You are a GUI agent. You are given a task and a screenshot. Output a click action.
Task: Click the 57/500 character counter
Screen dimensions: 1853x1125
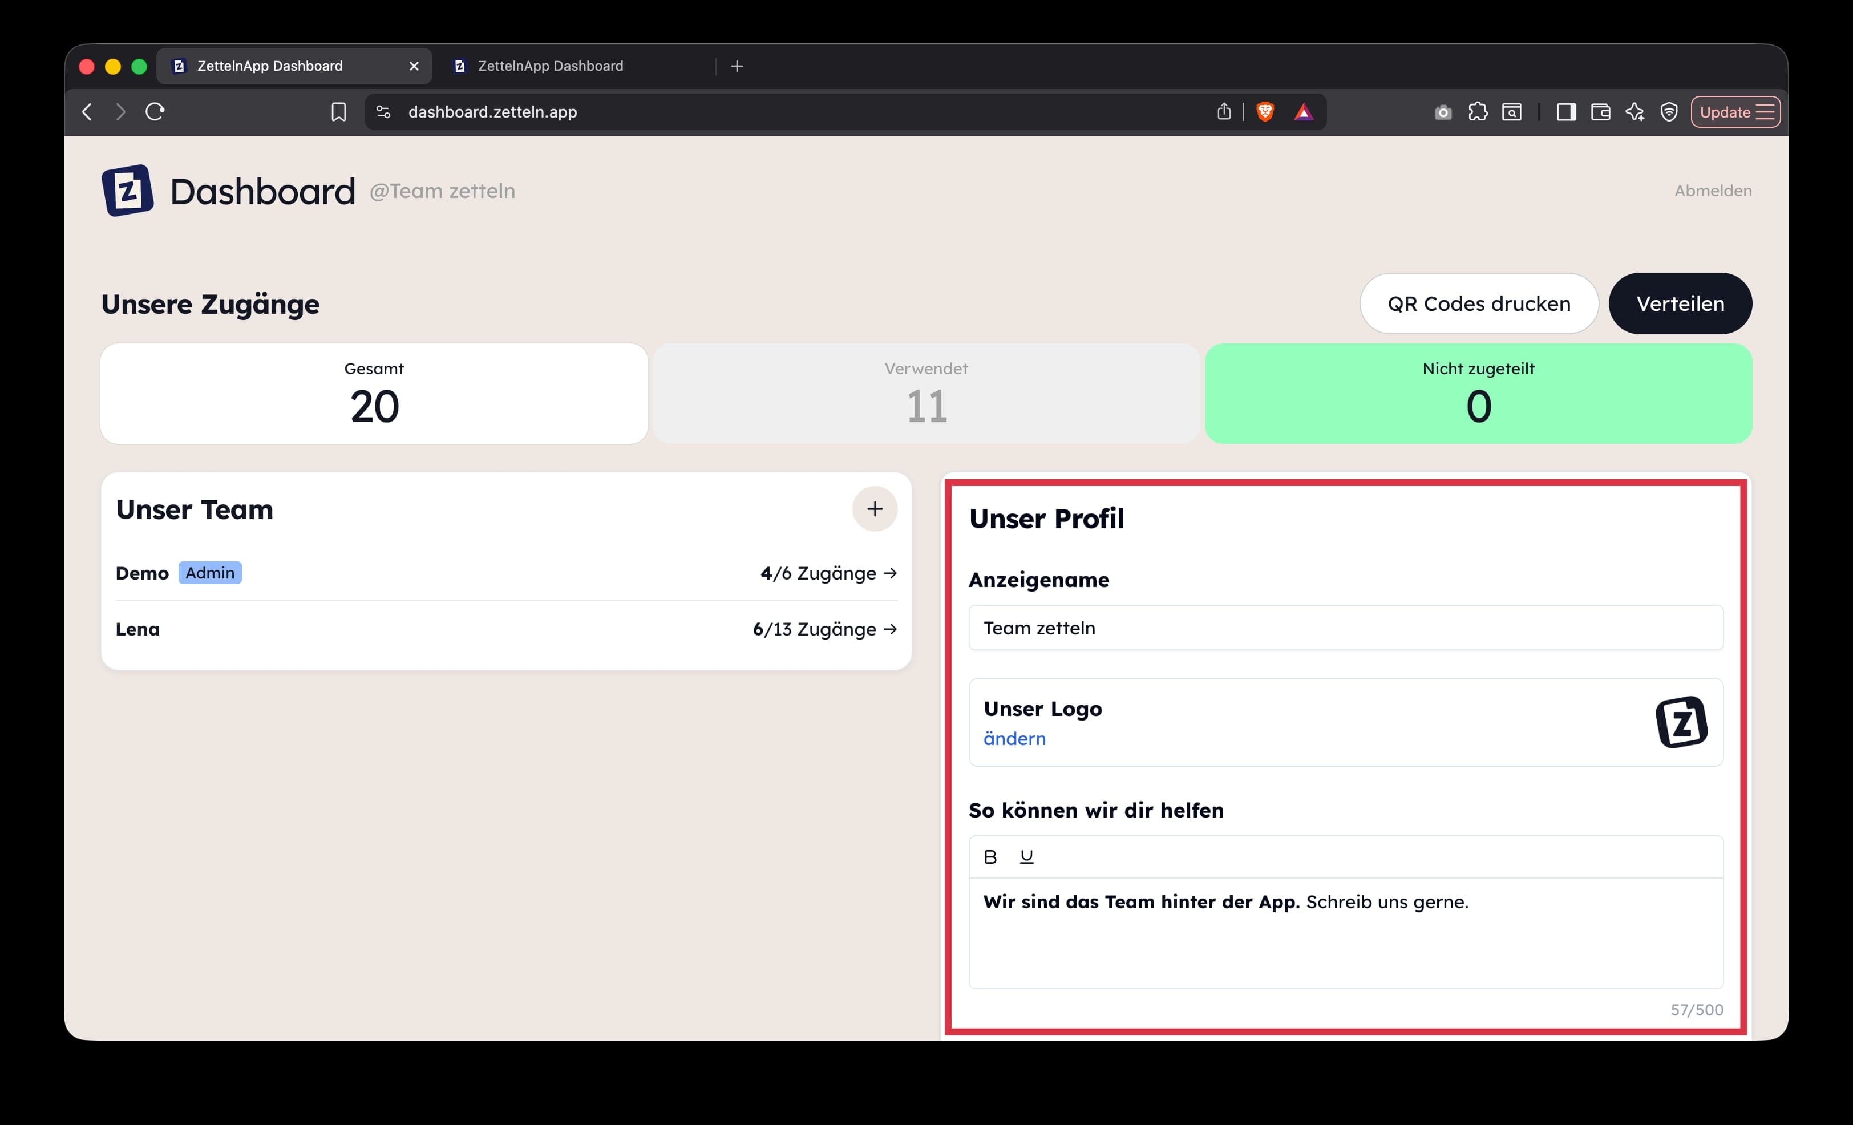pyautogui.click(x=1697, y=1010)
